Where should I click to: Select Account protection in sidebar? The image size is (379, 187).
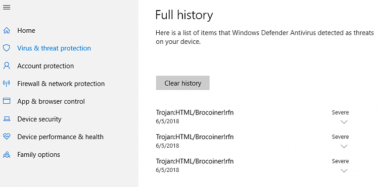45,66
